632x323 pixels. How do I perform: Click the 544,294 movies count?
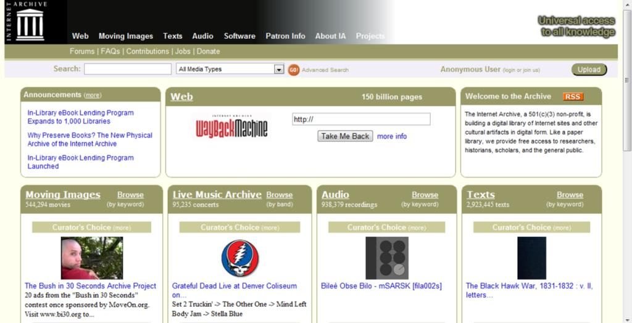(48, 205)
